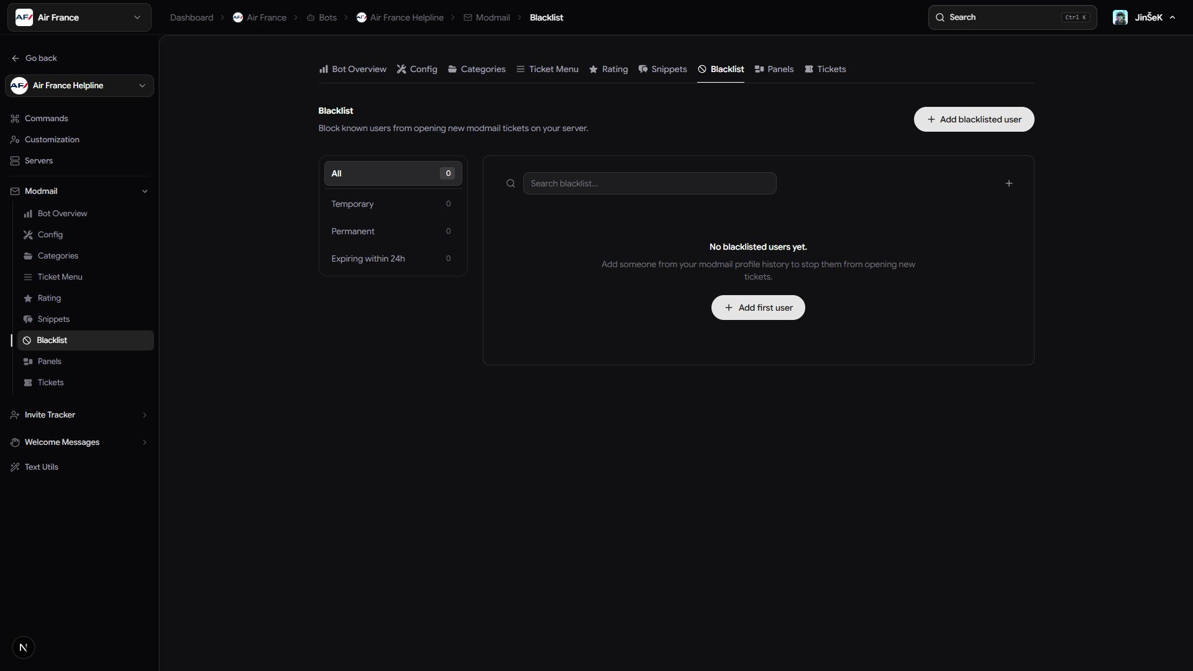Open Customization in the sidebar

[80, 140]
